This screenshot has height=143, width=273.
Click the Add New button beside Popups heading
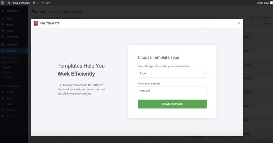54,12
